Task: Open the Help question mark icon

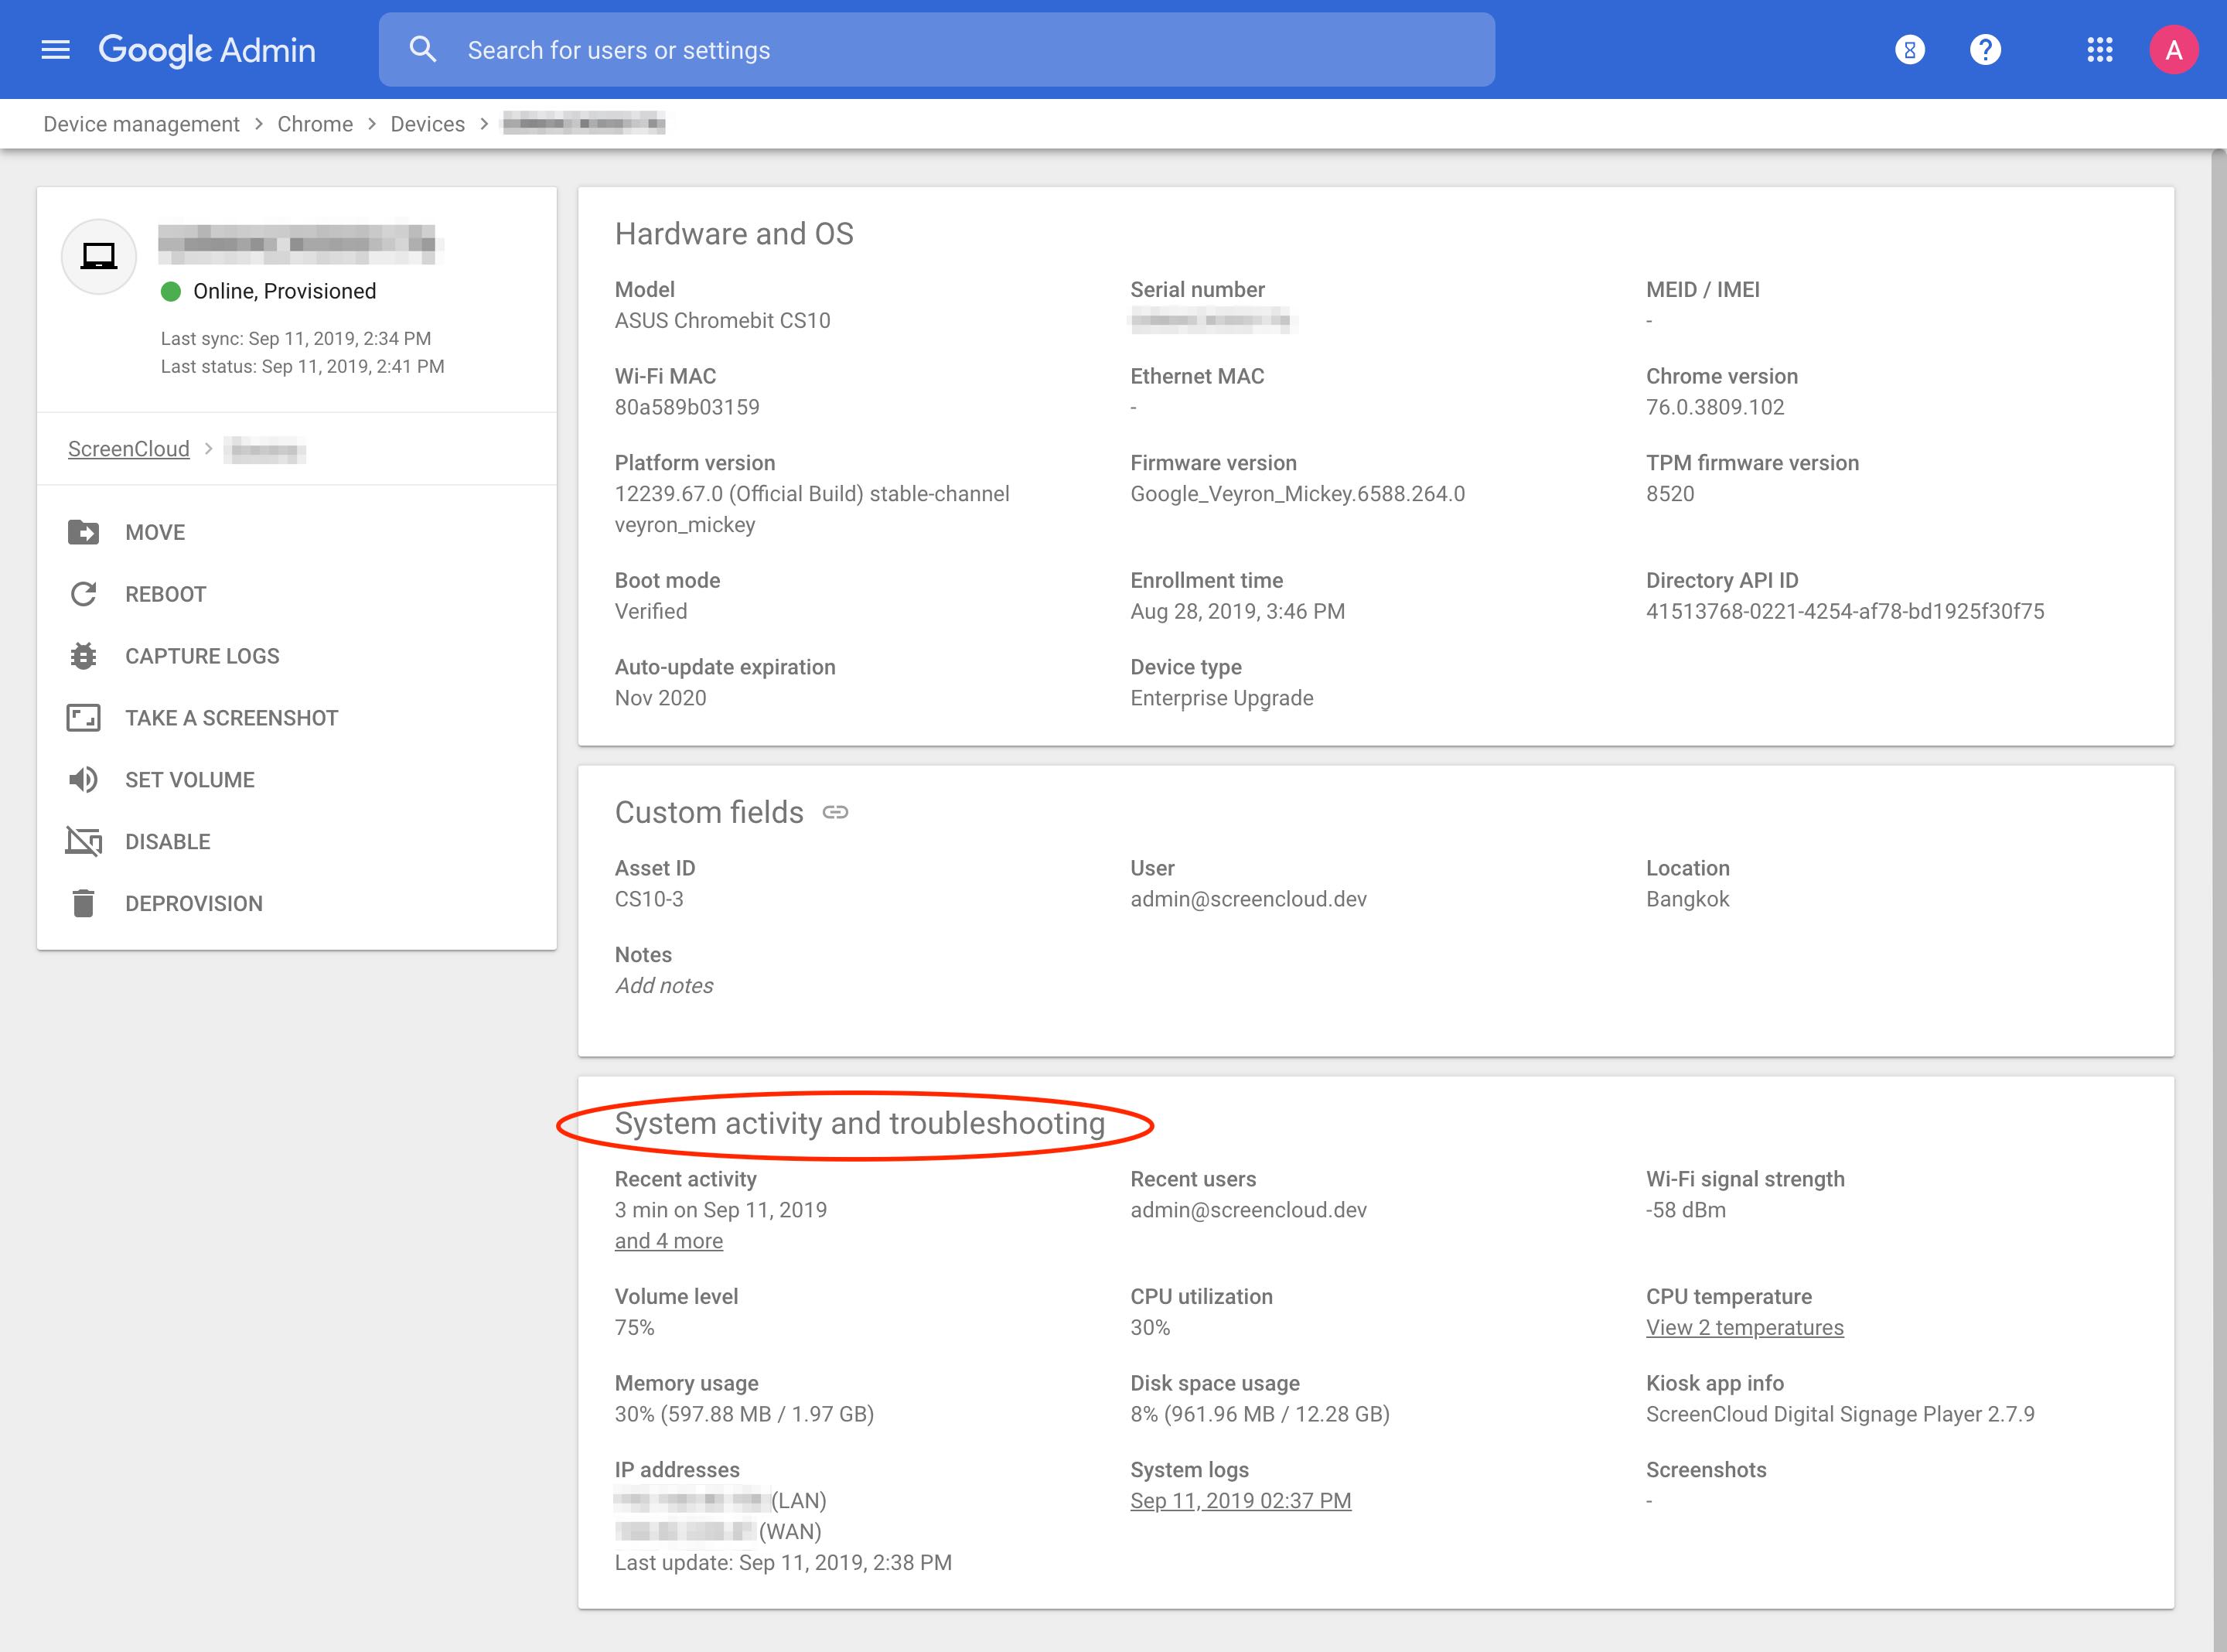Action: [x=1985, y=49]
